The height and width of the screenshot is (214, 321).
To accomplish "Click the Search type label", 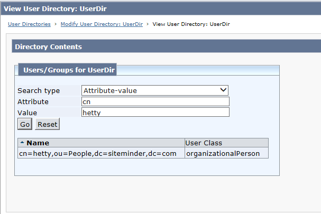I will [x=39, y=91].
